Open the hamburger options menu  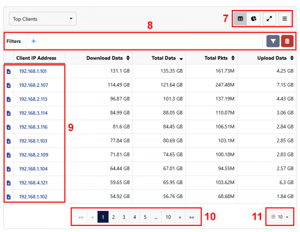point(285,19)
